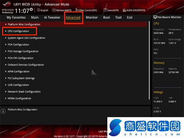The width and height of the screenshot is (184, 138).
Task: Click the MyFavorite list icon
Action: coord(54,10)
